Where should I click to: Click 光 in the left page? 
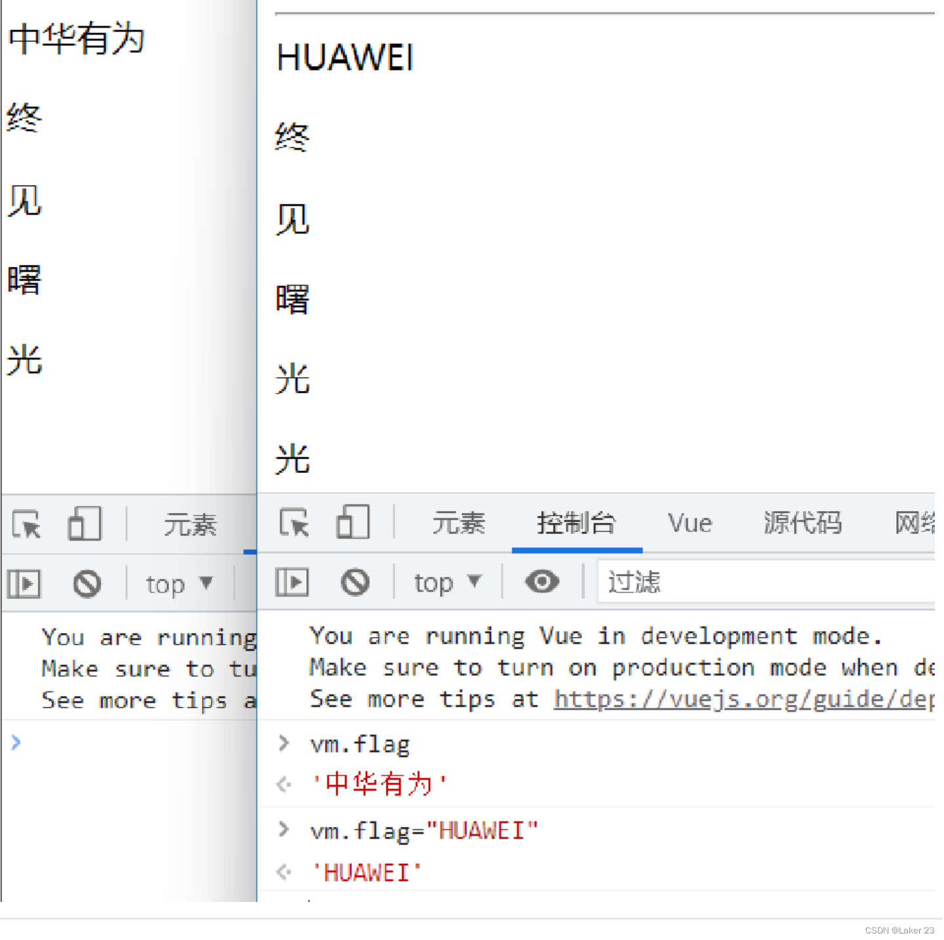(24, 360)
